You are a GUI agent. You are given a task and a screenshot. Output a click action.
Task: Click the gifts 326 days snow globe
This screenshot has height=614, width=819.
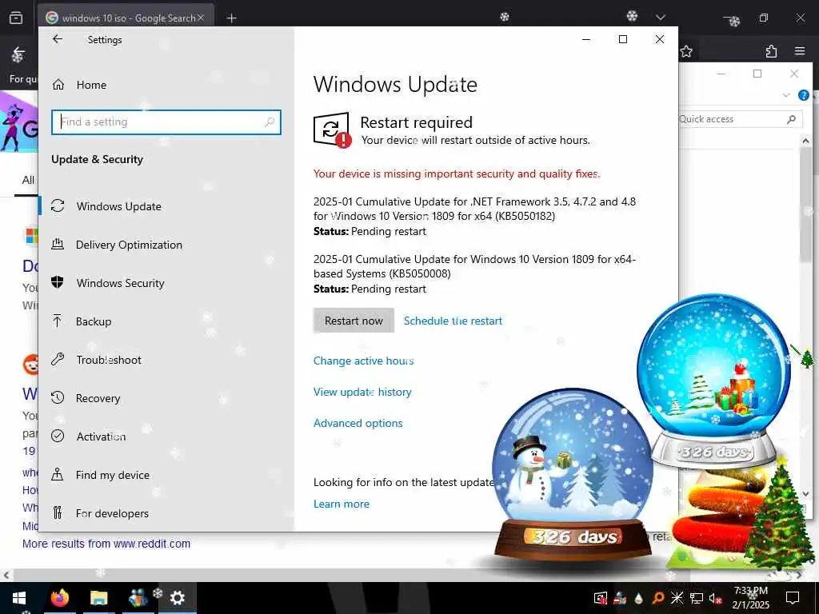tap(713, 381)
